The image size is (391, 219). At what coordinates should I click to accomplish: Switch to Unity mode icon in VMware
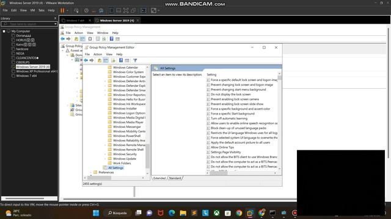point(133,10)
